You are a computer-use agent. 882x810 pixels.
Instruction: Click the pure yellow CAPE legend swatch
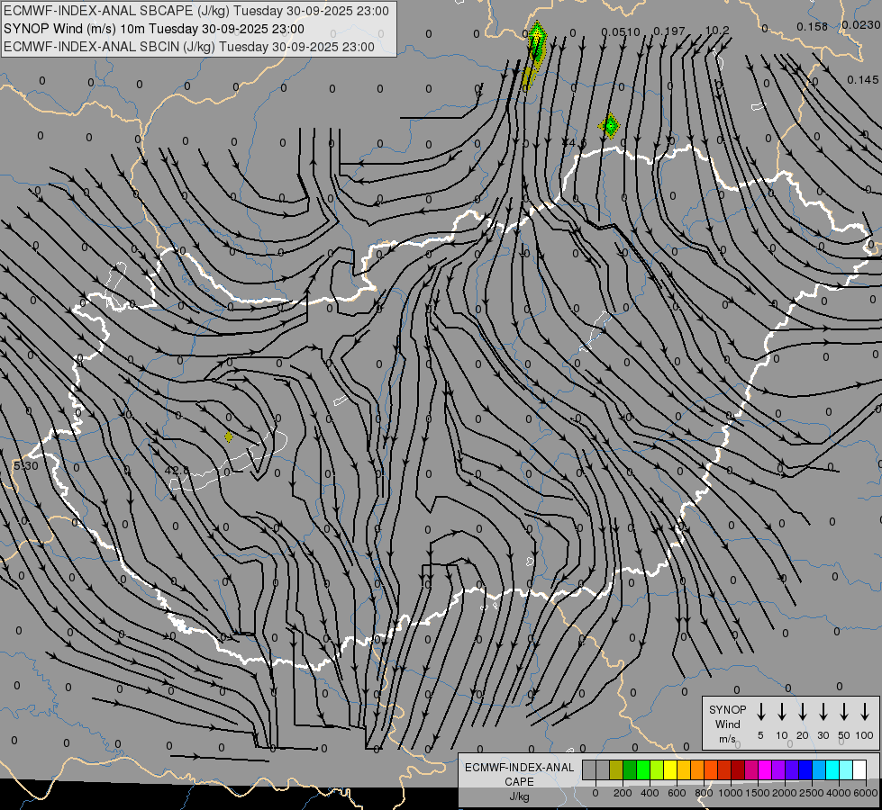670,769
